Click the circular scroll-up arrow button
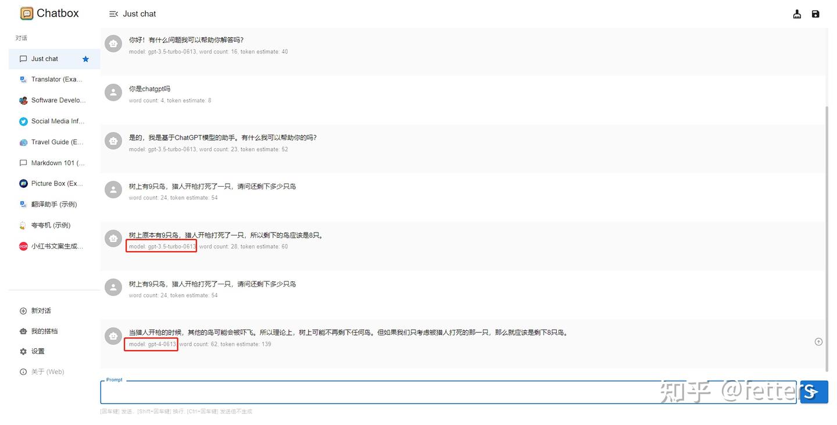The image size is (837, 425). [818, 342]
